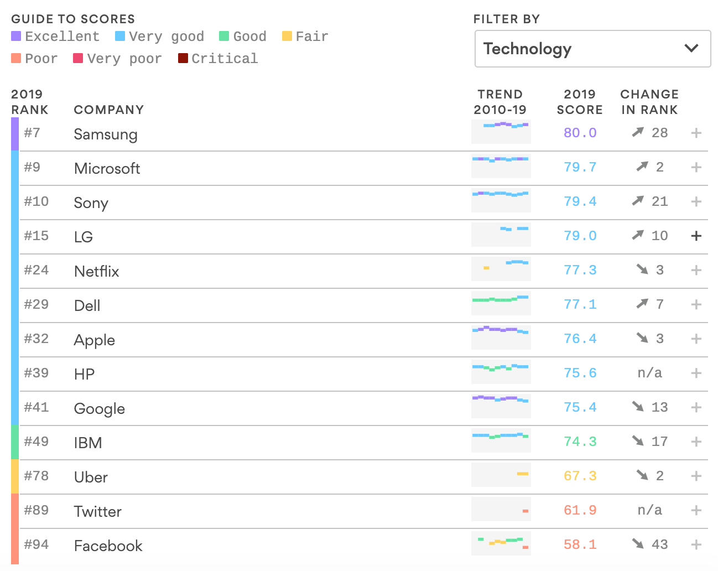The image size is (718, 571).
Task: Expand the Facebook row plus icon
Action: [x=696, y=544]
